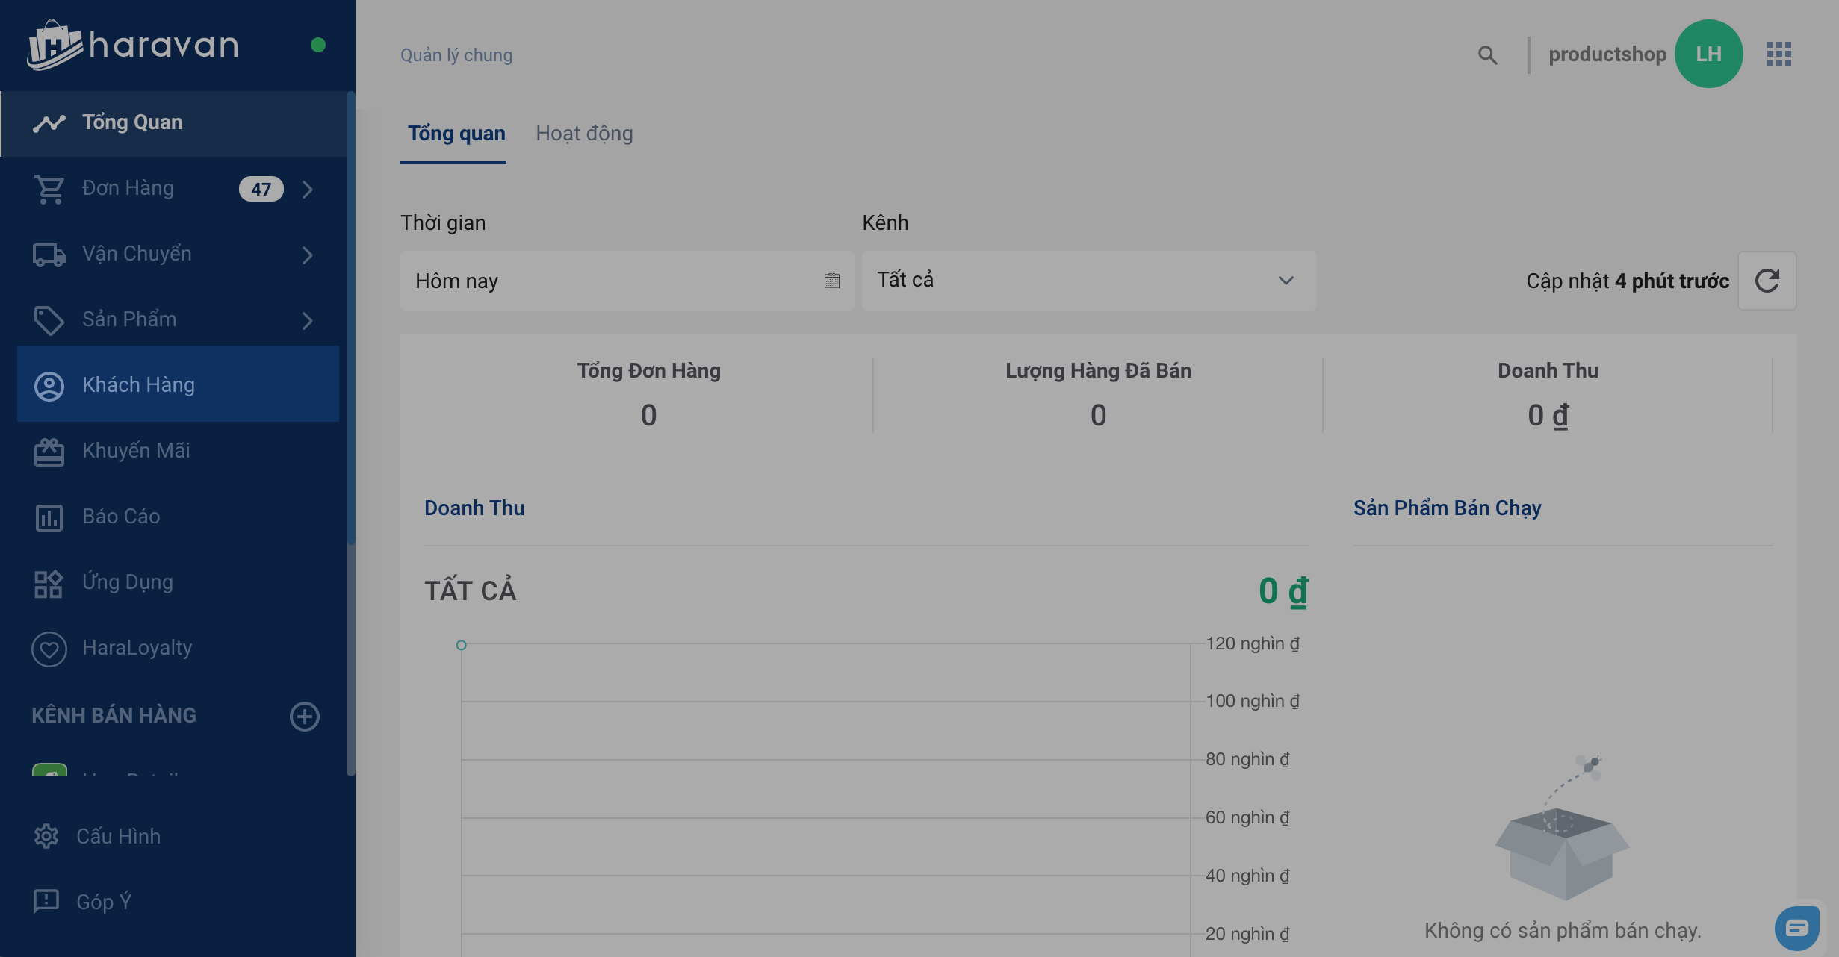The width and height of the screenshot is (1839, 957).
Task: Click the Quản lý chung breadcrumb link
Action: (456, 55)
